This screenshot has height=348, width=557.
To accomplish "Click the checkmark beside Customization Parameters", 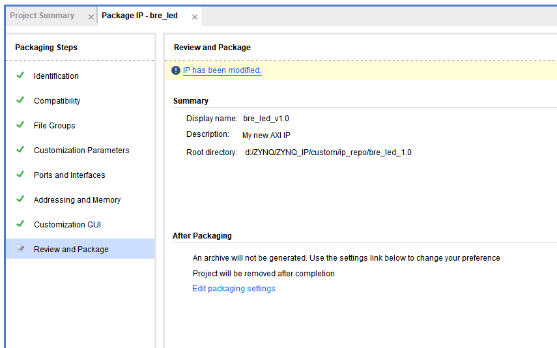I will 20,149.
